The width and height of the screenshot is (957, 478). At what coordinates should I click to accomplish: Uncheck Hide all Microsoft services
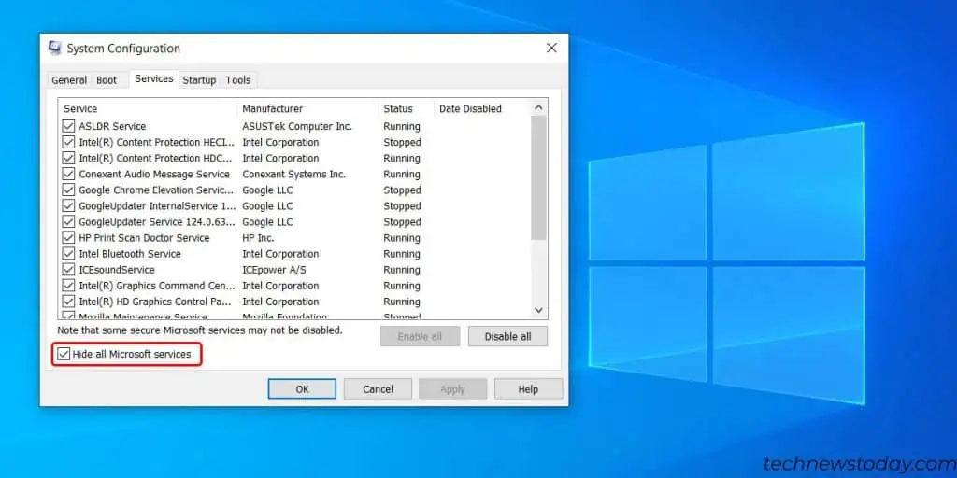click(64, 354)
